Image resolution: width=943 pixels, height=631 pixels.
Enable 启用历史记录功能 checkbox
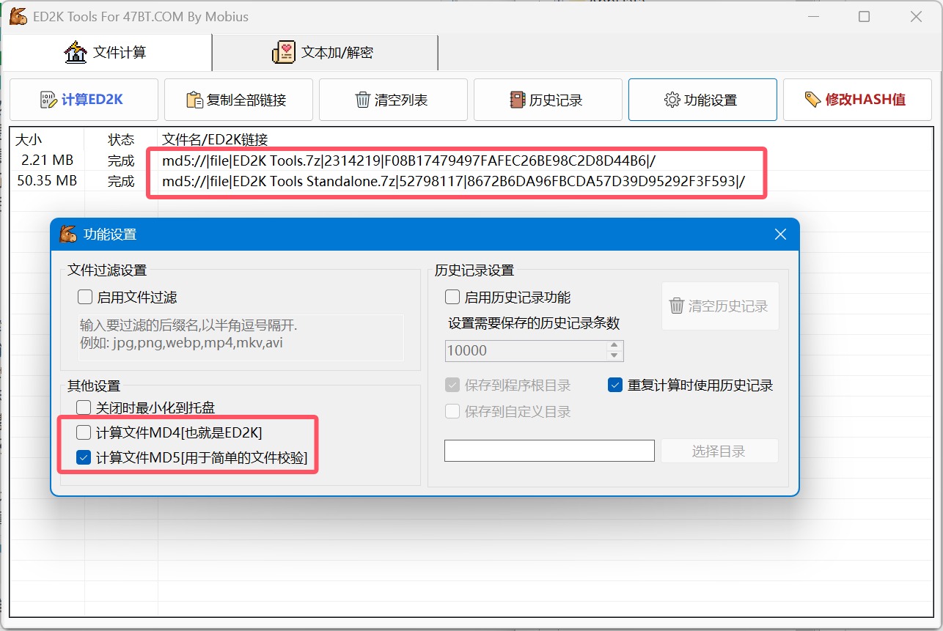point(452,298)
